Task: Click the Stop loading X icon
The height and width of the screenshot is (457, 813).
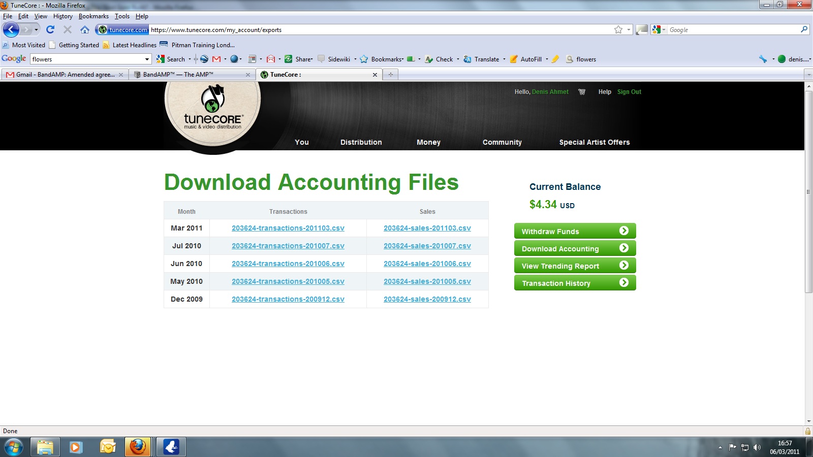Action: pos(67,29)
